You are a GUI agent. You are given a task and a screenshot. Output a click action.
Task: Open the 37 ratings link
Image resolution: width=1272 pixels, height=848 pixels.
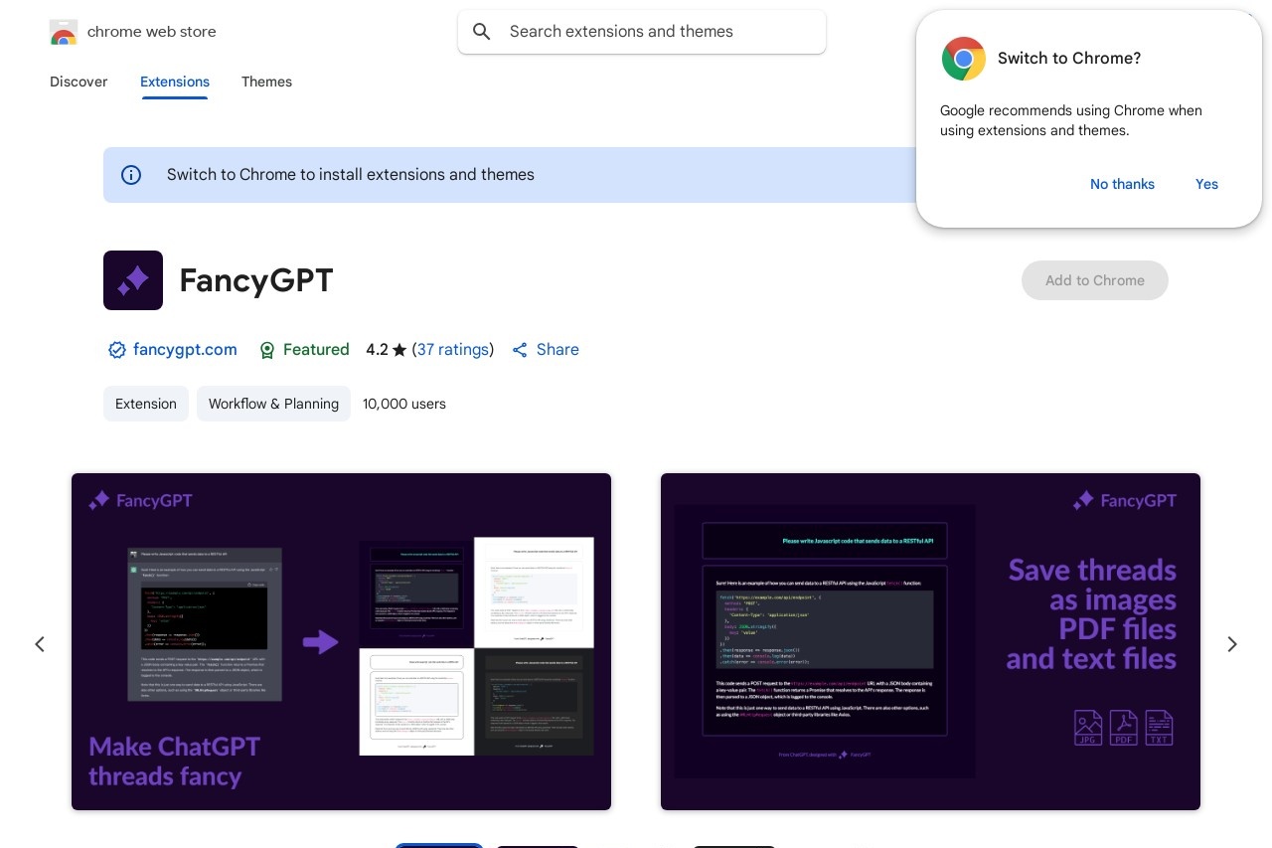tap(453, 350)
